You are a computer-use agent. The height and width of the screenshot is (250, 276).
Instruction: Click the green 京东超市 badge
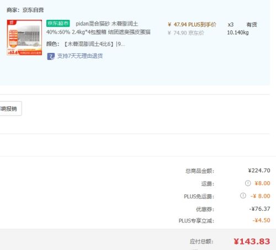[x=58, y=24]
